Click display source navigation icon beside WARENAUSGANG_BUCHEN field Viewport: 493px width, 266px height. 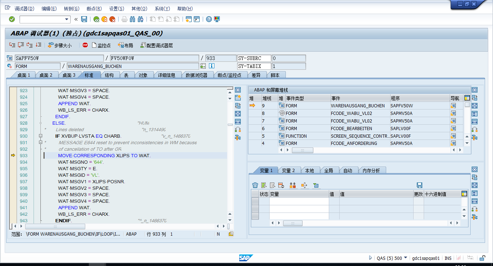pos(203,66)
